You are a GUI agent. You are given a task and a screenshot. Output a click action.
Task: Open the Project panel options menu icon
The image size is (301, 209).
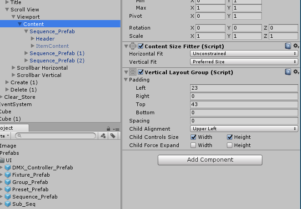[116, 129]
